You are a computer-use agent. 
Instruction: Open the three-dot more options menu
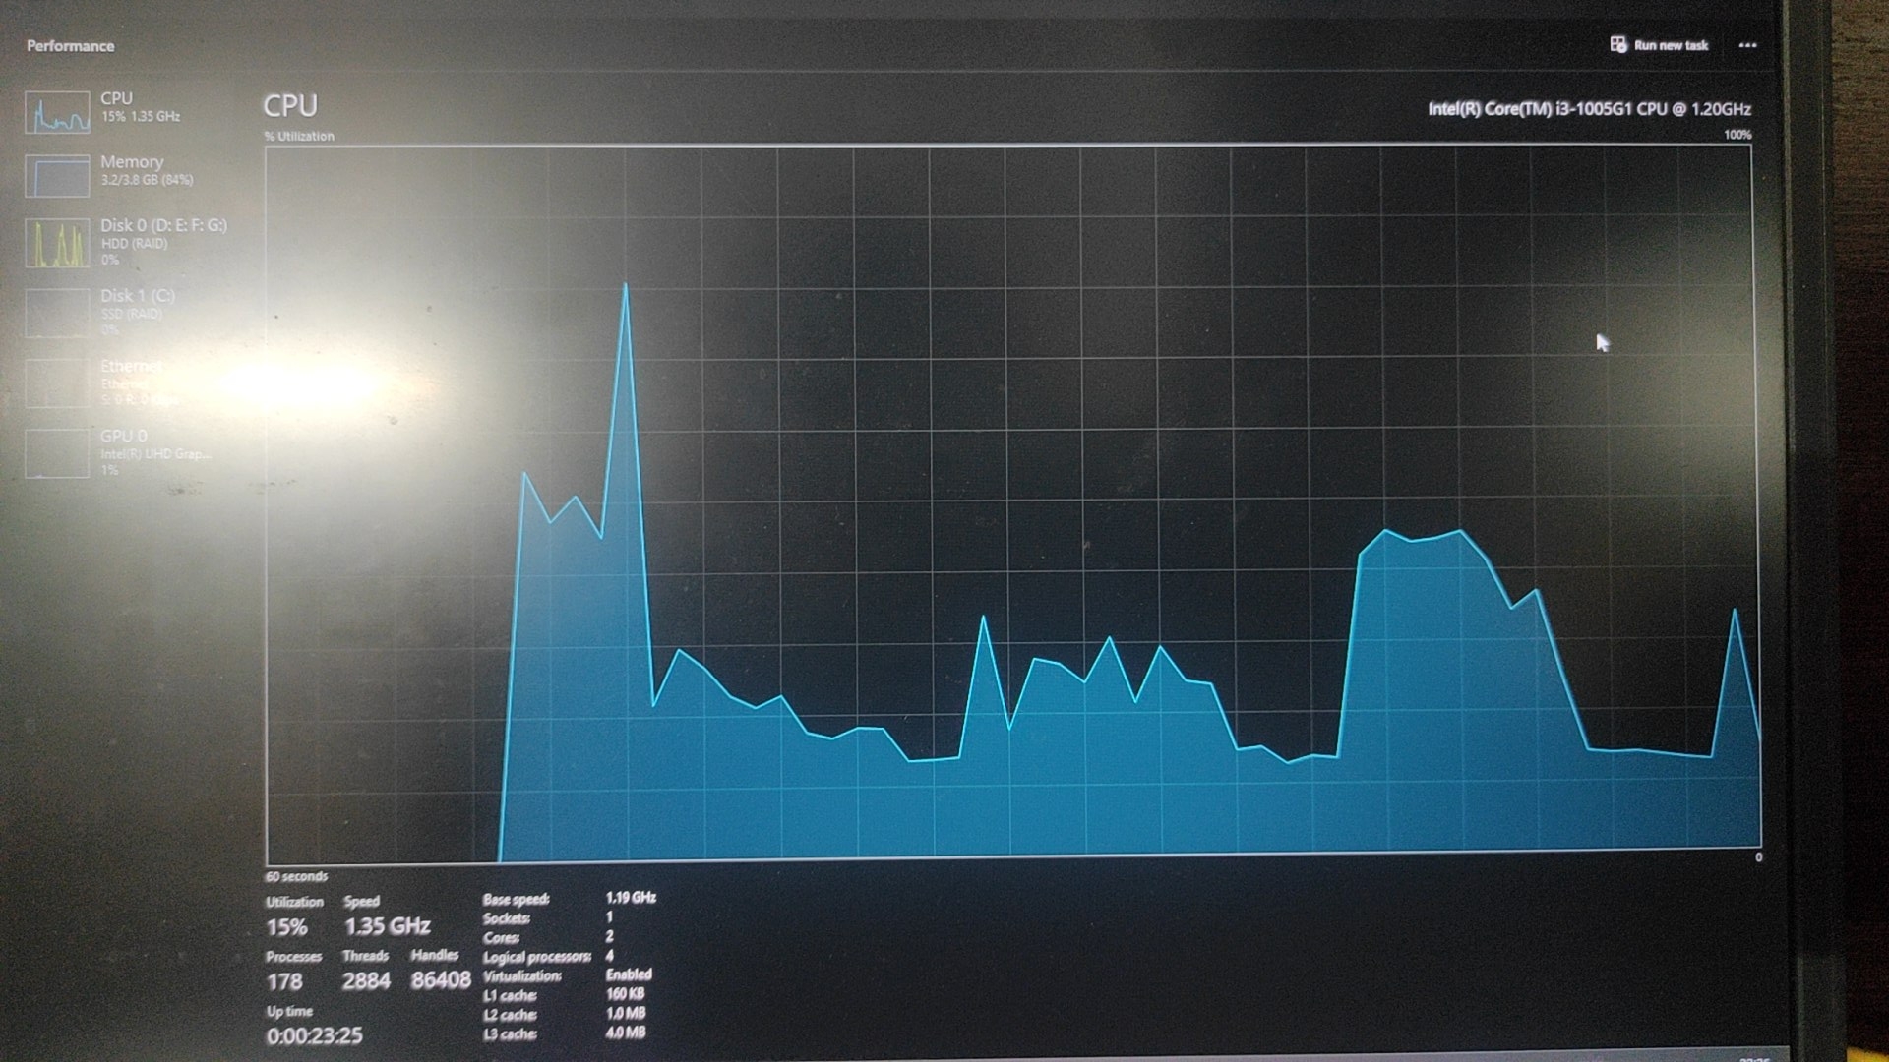(x=1747, y=45)
